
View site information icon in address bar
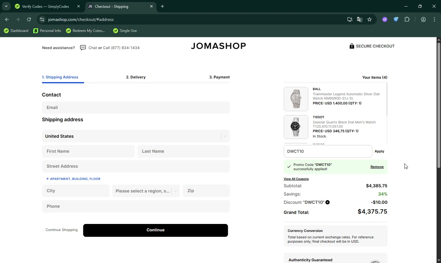(x=42, y=19)
